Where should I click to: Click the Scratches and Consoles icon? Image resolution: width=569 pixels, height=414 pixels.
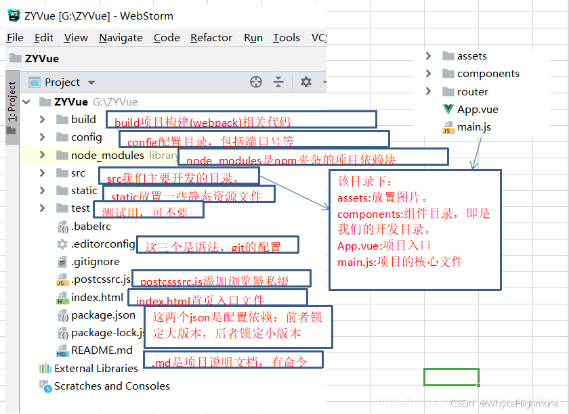coord(45,386)
